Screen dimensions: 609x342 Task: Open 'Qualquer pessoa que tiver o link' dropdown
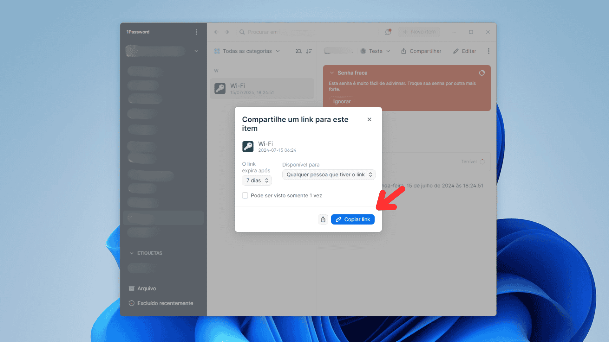tap(329, 174)
